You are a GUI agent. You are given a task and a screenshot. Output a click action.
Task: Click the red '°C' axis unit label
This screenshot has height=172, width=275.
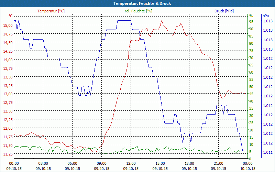11,16
